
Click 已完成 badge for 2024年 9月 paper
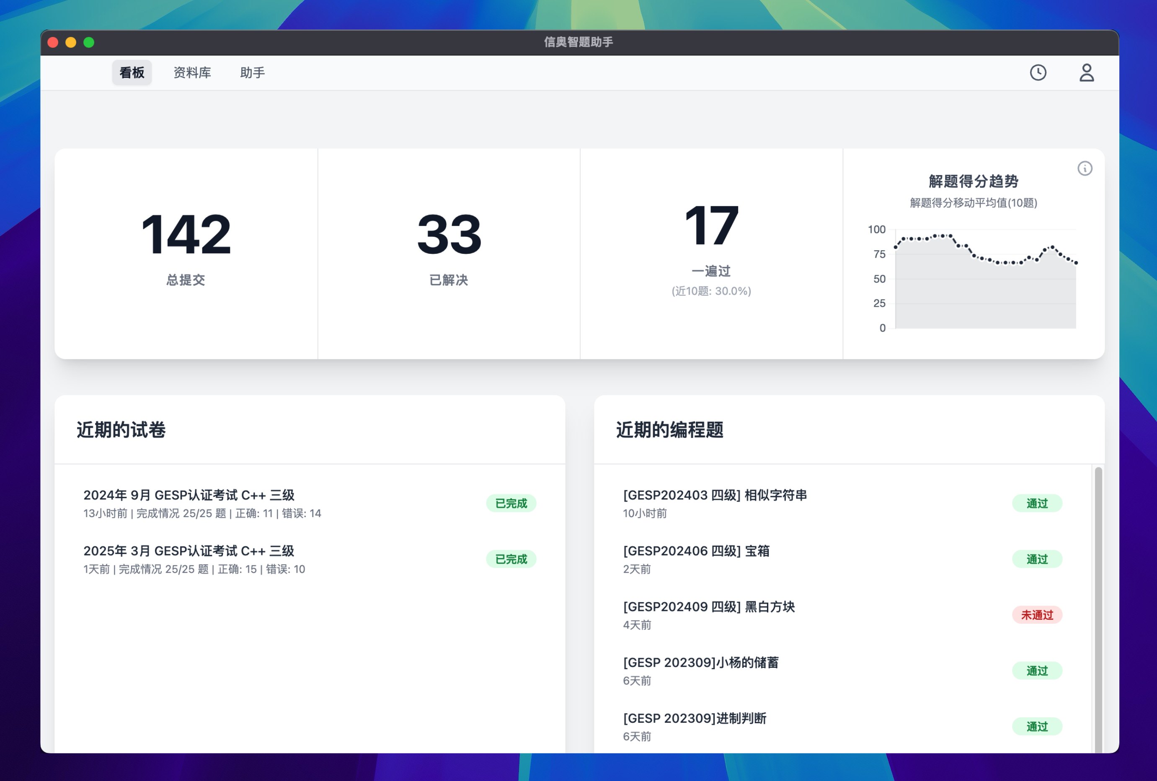[x=511, y=504]
